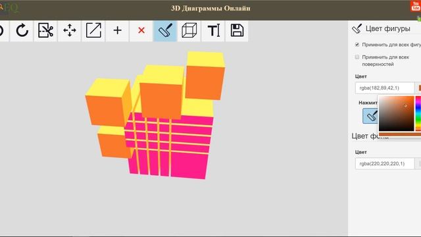Delete shape using the red X icon

coord(141,30)
